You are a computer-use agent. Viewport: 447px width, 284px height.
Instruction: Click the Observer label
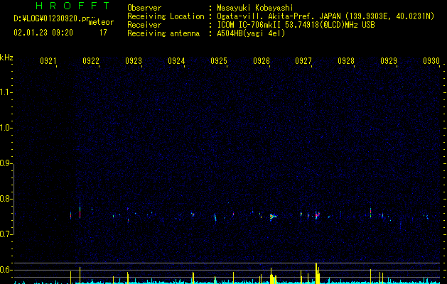click(x=144, y=8)
